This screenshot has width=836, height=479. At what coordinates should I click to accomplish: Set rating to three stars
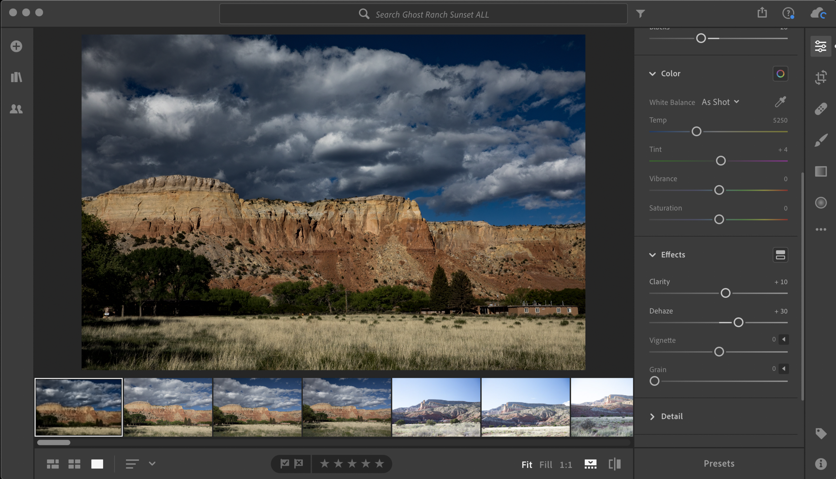coord(352,464)
